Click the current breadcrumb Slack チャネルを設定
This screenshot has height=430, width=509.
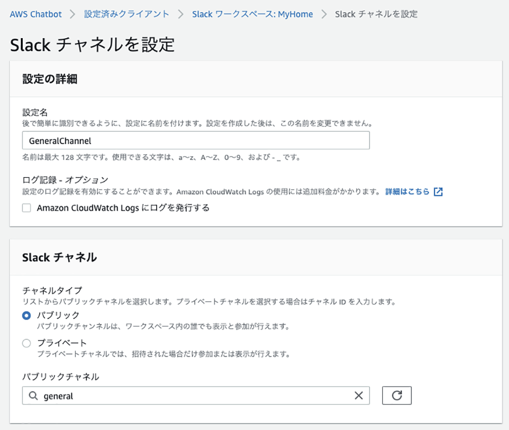(376, 14)
